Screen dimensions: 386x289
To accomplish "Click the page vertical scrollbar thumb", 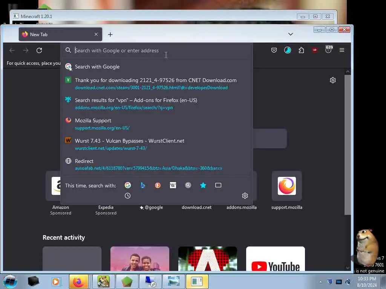I will point(348,145).
